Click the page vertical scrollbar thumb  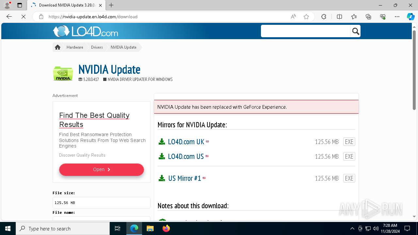click(414, 70)
